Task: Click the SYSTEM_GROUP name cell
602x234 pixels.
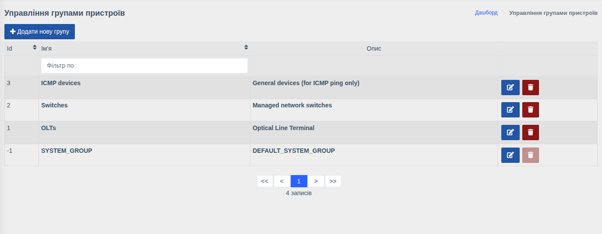Action: [x=144, y=155]
